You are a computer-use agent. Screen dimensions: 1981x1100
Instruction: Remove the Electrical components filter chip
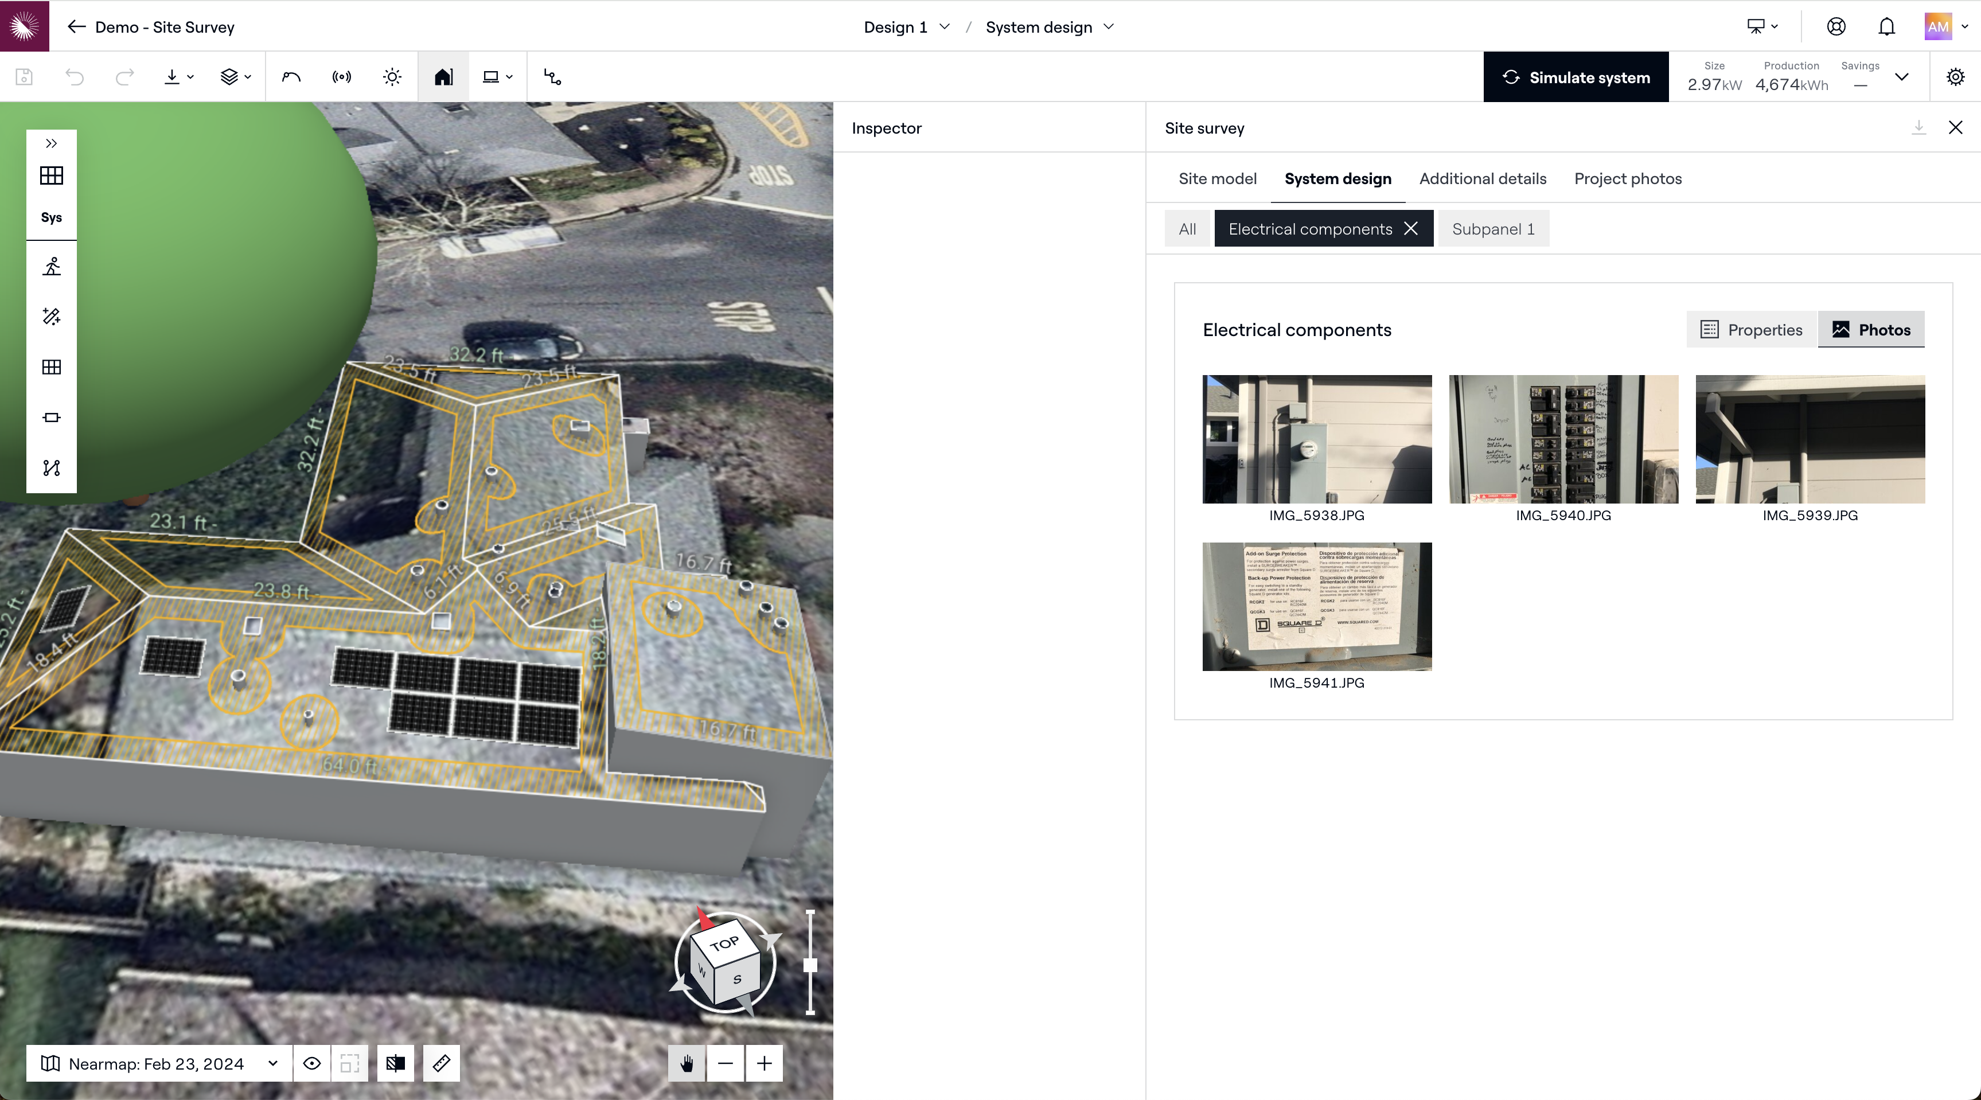click(1411, 228)
